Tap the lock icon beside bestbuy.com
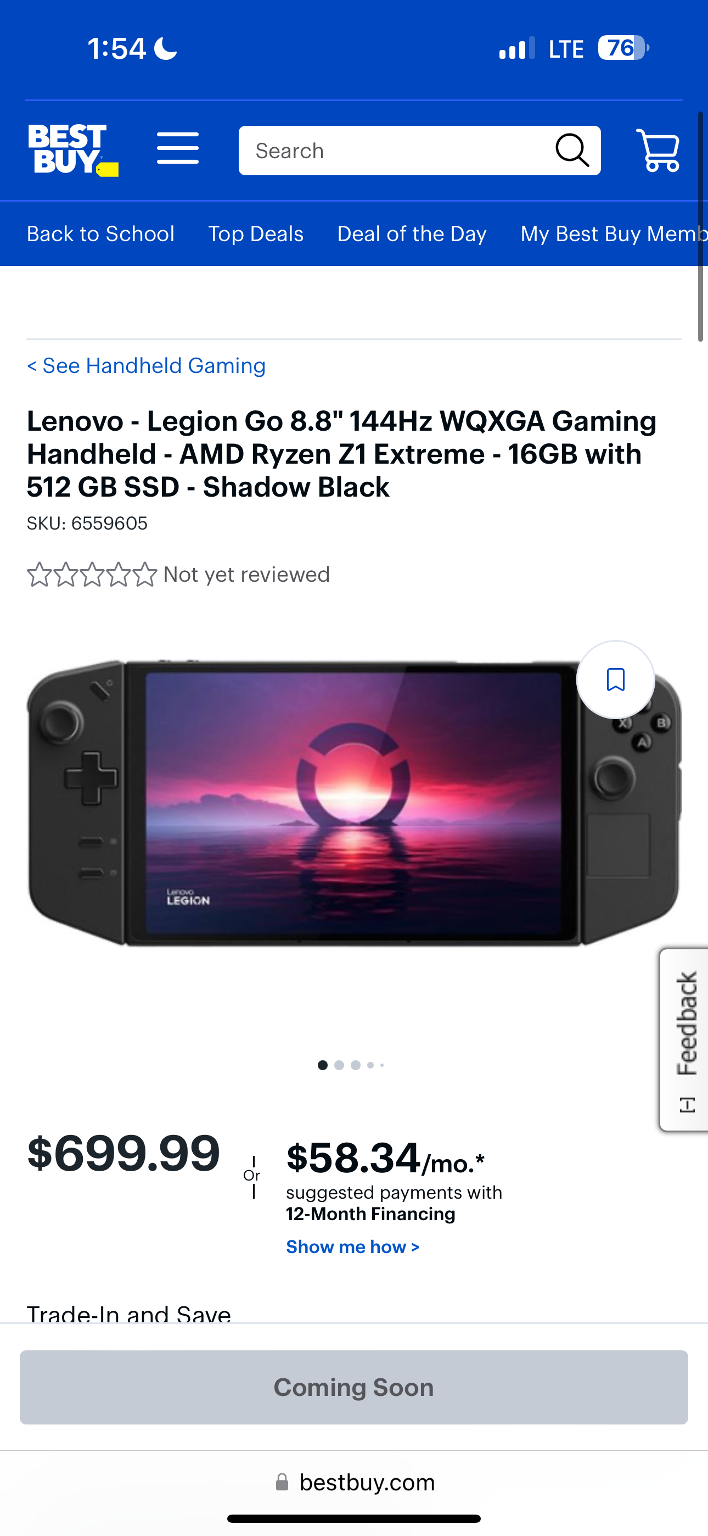 tap(282, 1482)
